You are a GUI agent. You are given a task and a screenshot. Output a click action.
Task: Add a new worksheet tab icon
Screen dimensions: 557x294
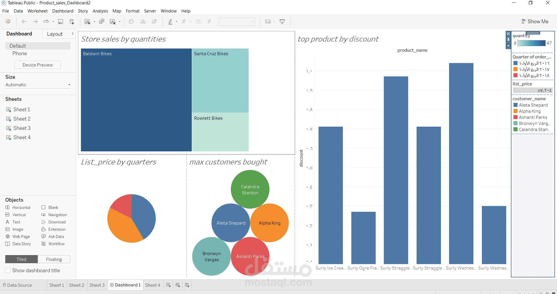[x=169, y=285]
